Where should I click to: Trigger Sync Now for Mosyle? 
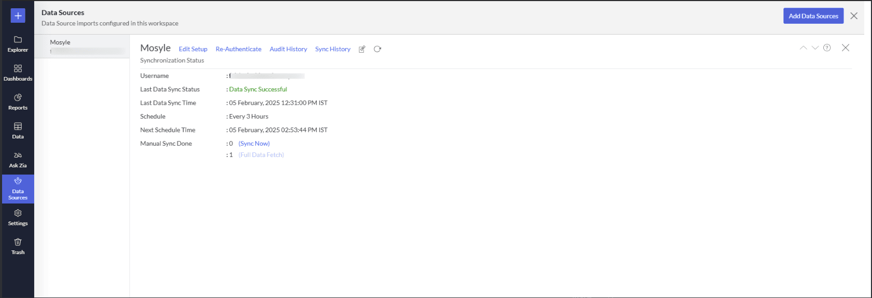click(x=254, y=144)
